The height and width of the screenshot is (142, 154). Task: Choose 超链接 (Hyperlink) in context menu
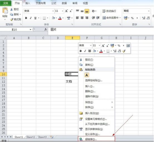click(96, 139)
